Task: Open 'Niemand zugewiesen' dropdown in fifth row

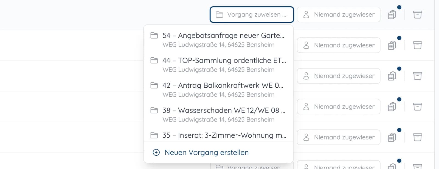Action: [x=339, y=137]
